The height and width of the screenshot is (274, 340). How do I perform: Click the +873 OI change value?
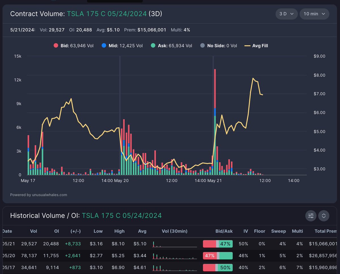(x=75, y=267)
